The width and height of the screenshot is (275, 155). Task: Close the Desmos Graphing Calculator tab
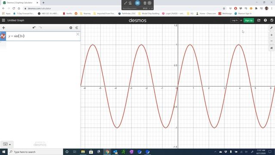(37, 3)
